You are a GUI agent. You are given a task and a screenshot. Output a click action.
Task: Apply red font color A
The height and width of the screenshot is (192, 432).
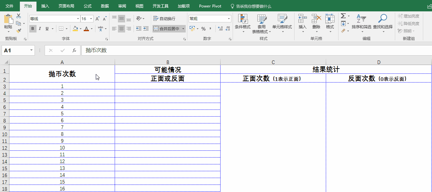pos(86,29)
